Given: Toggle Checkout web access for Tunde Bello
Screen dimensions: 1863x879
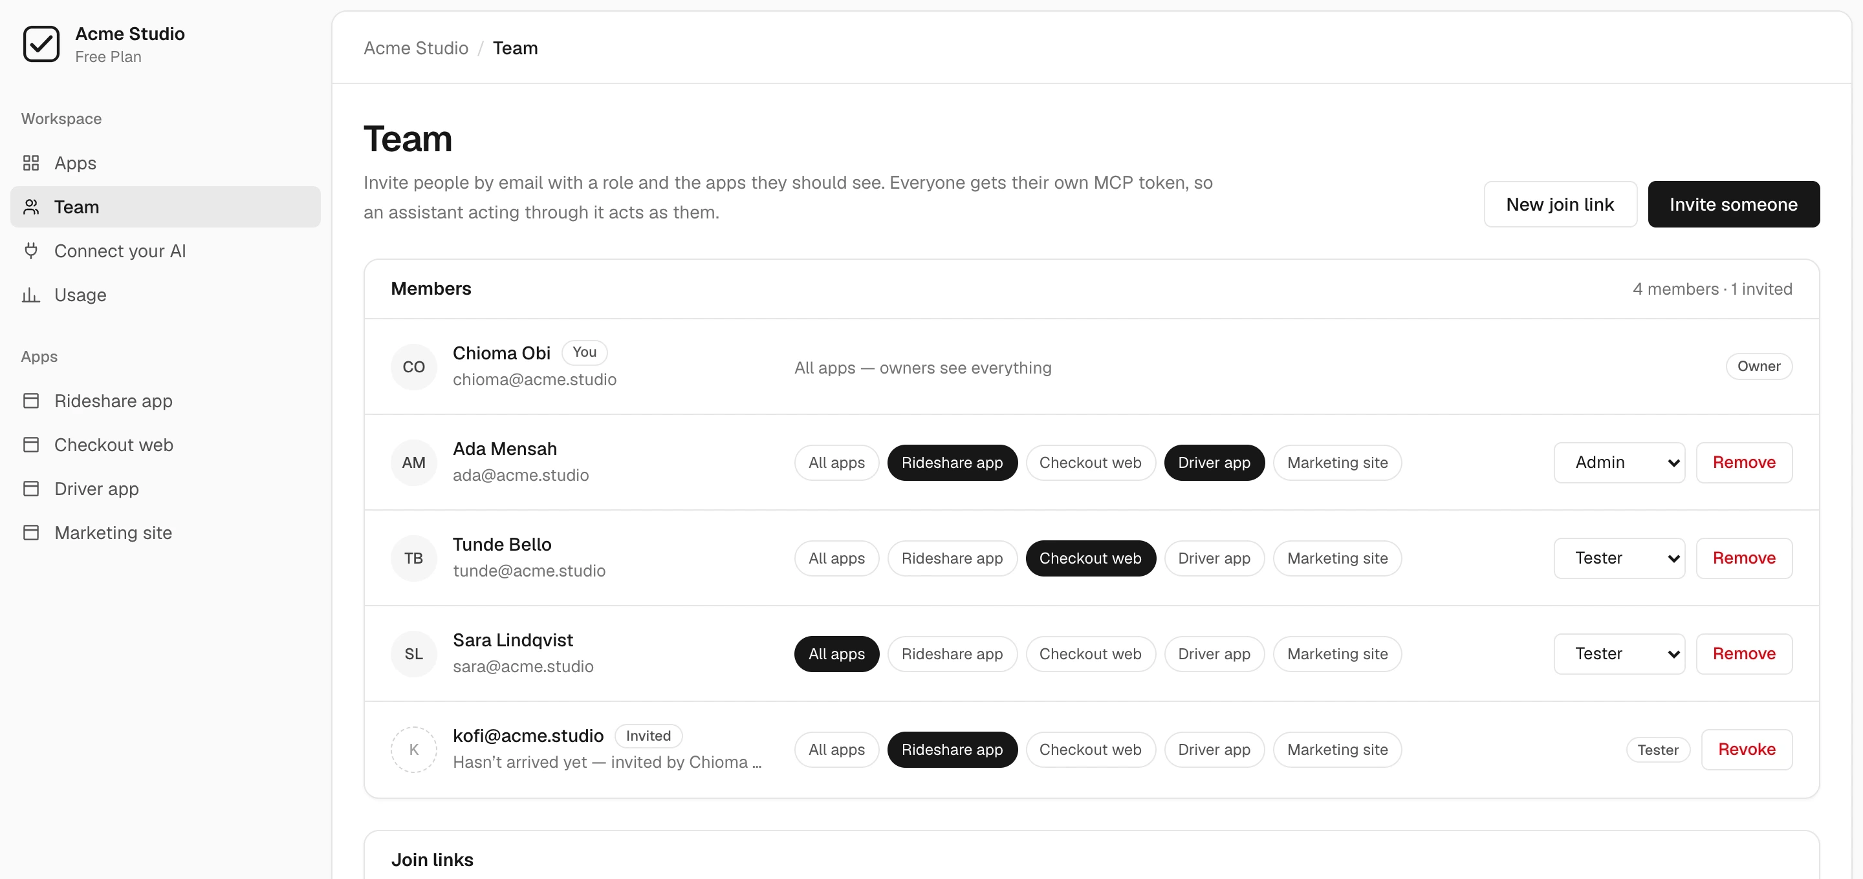Looking at the screenshot, I should tap(1090, 558).
